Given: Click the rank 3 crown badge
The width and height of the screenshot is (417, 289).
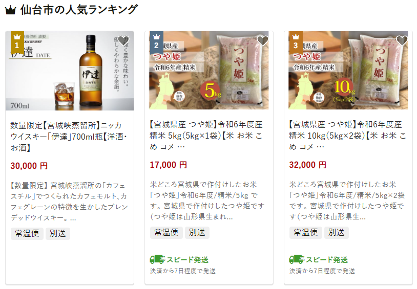Looking at the screenshot, I should (x=296, y=42).
